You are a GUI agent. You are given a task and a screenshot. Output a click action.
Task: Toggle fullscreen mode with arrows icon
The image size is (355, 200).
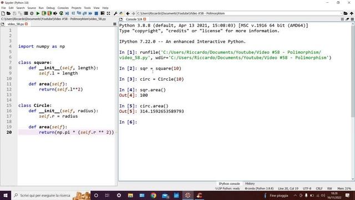pos(109,13)
